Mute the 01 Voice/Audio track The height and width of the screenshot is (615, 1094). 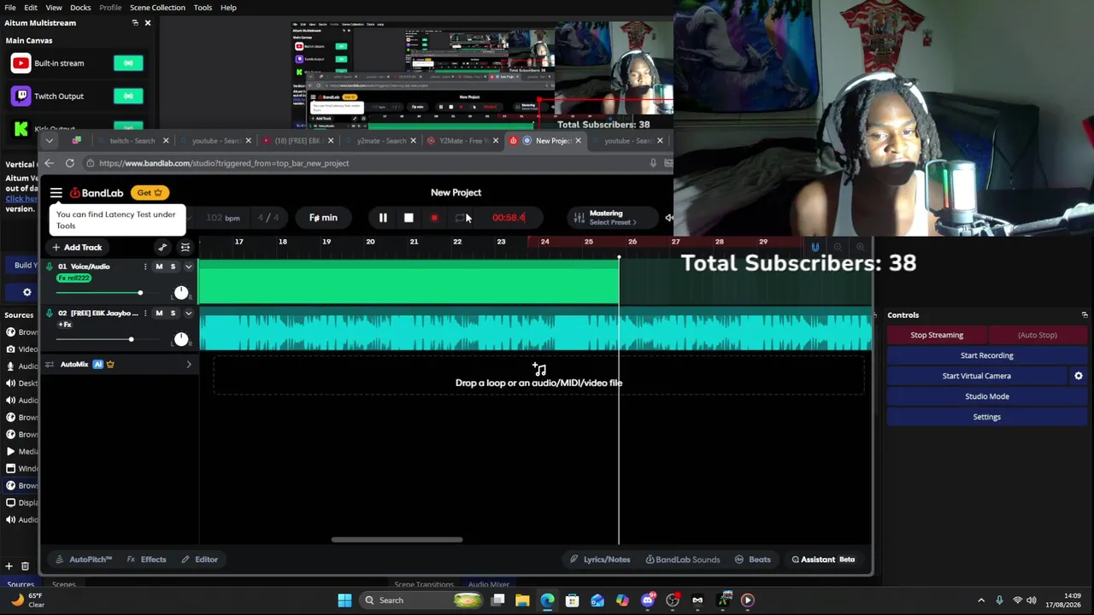pyautogui.click(x=159, y=266)
